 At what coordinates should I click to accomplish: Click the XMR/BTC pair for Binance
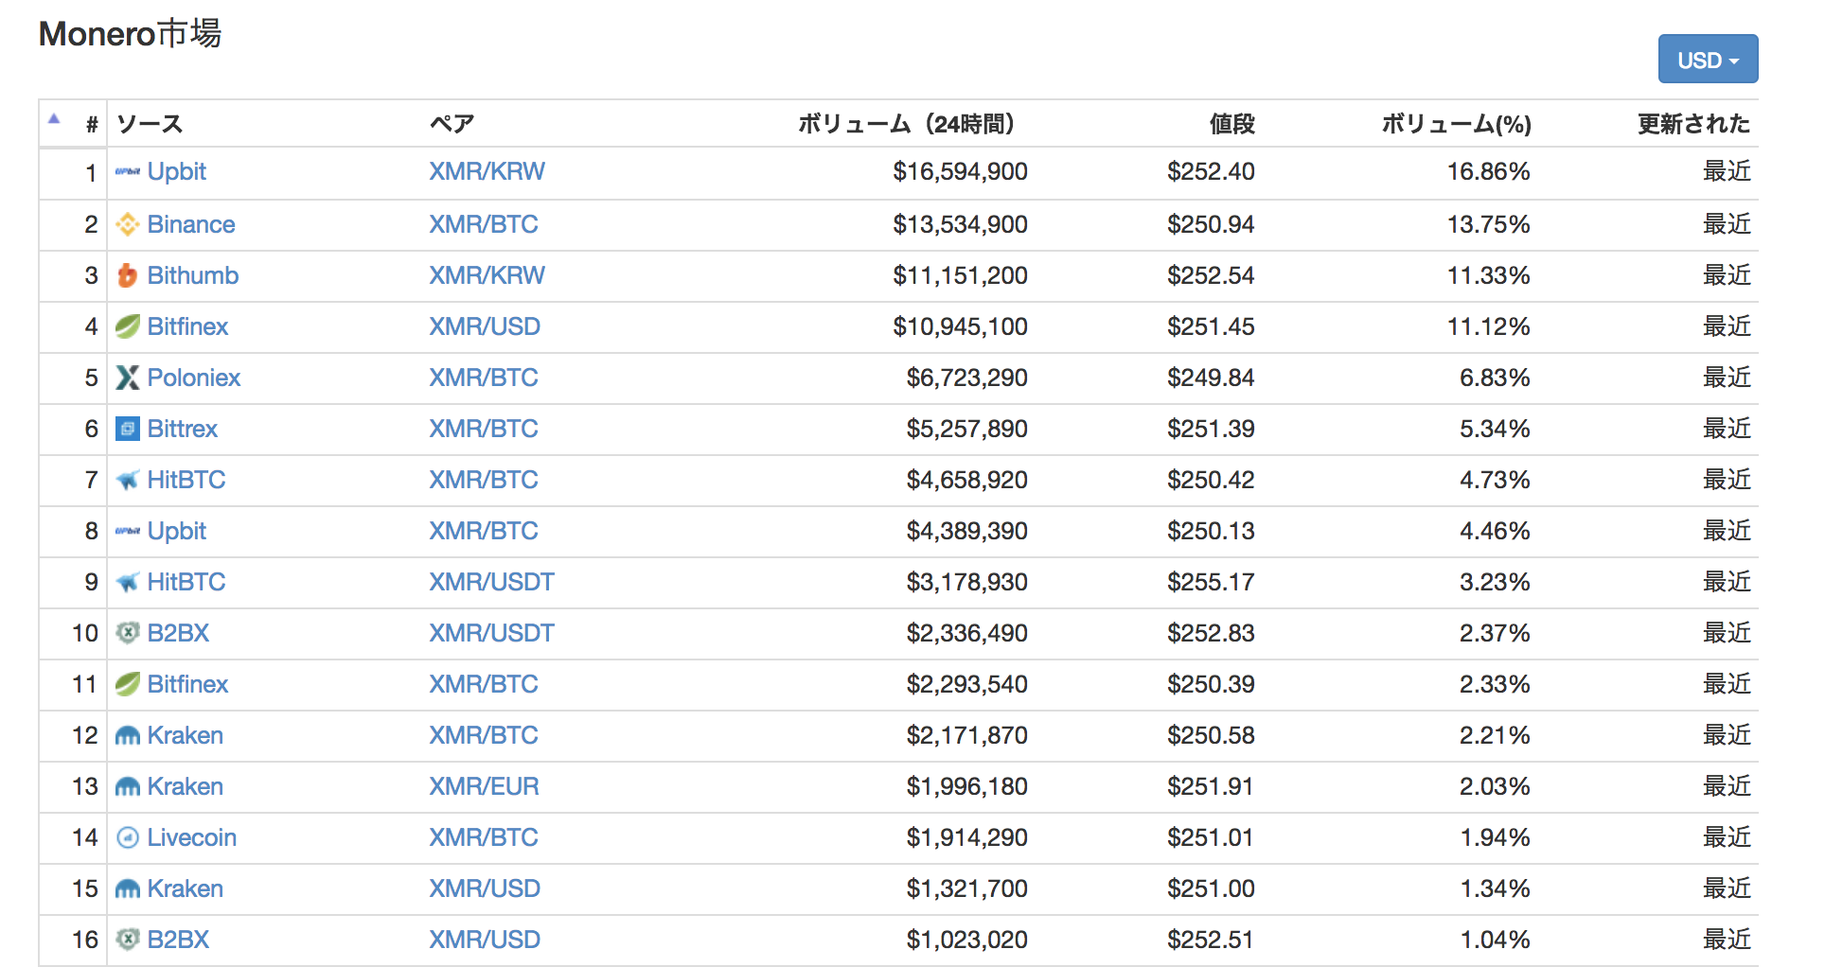pos(484,224)
